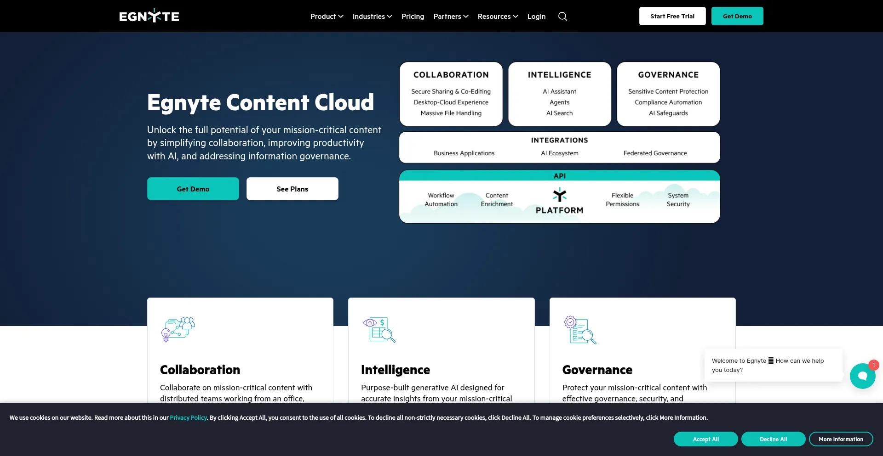This screenshot has height=456, width=883.
Task: Open the chat bubble widget
Action: point(862,376)
